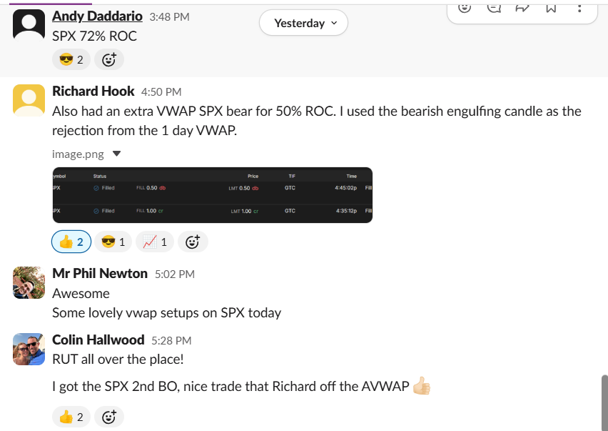The image size is (608, 431).
Task: Reply in thread from hover toolbar
Action: [493, 7]
